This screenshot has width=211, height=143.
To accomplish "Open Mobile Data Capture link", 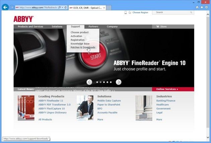I will [x=109, y=101].
